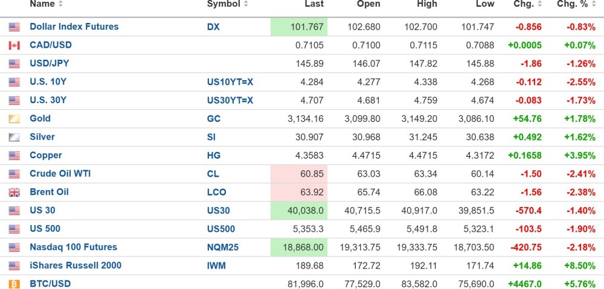604x289 pixels.
Task: Click the US flag beside Nasdaq 100 Futures
Action: tap(14, 247)
